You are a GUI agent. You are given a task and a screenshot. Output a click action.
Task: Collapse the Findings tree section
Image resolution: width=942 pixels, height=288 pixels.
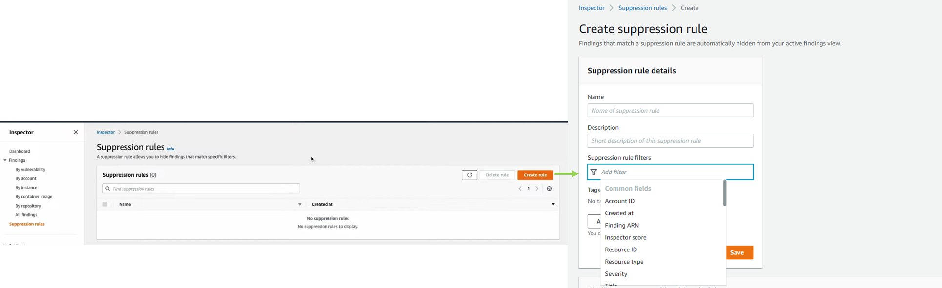click(5, 160)
